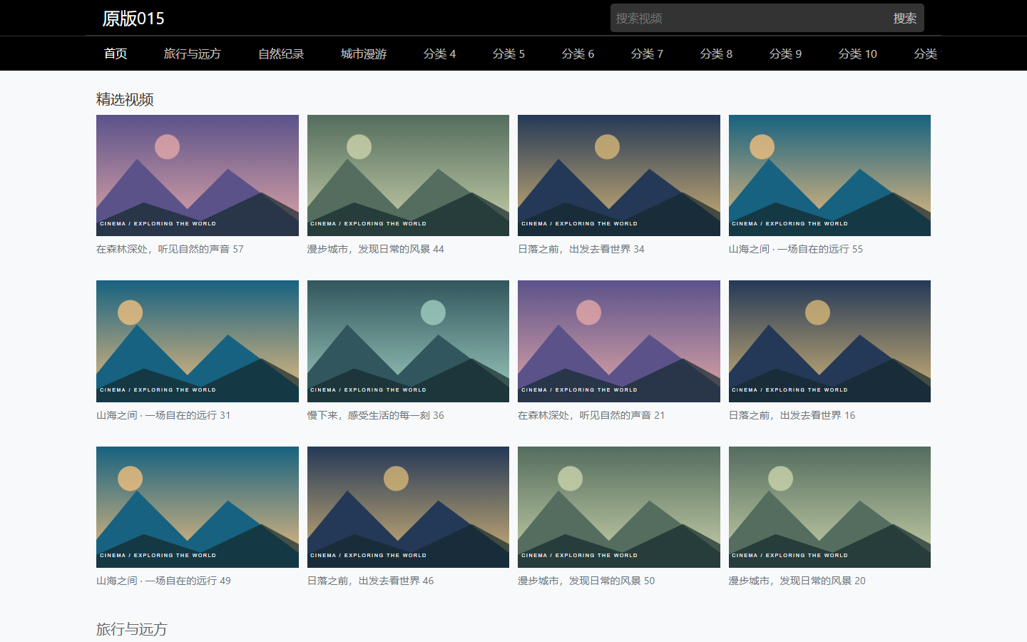Open thumbnail for 漫步城市 video 44

(408, 175)
